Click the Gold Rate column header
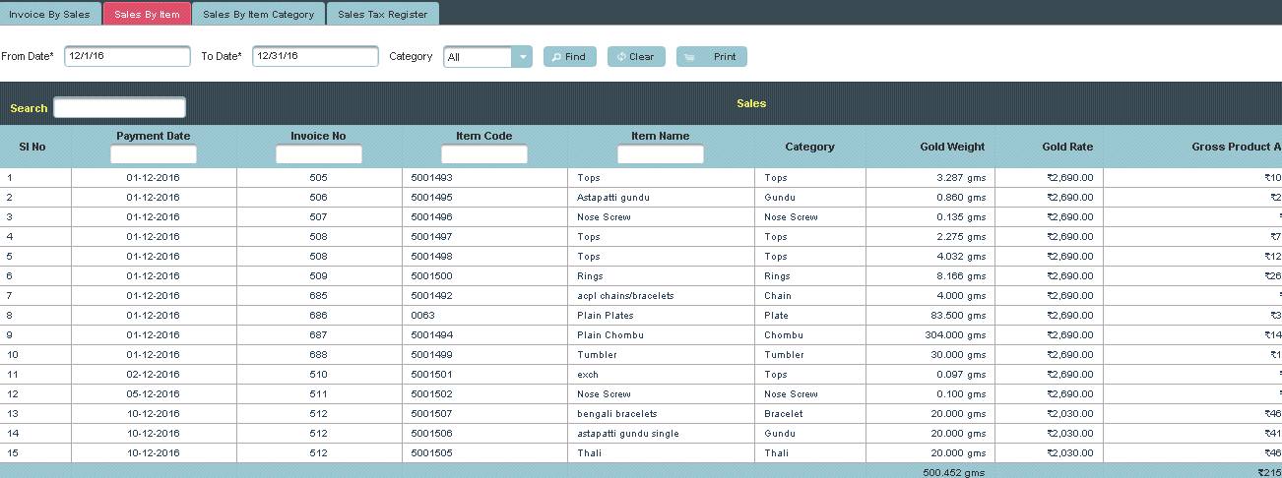Image resolution: width=1282 pixels, height=478 pixels. pyautogui.click(x=1066, y=147)
